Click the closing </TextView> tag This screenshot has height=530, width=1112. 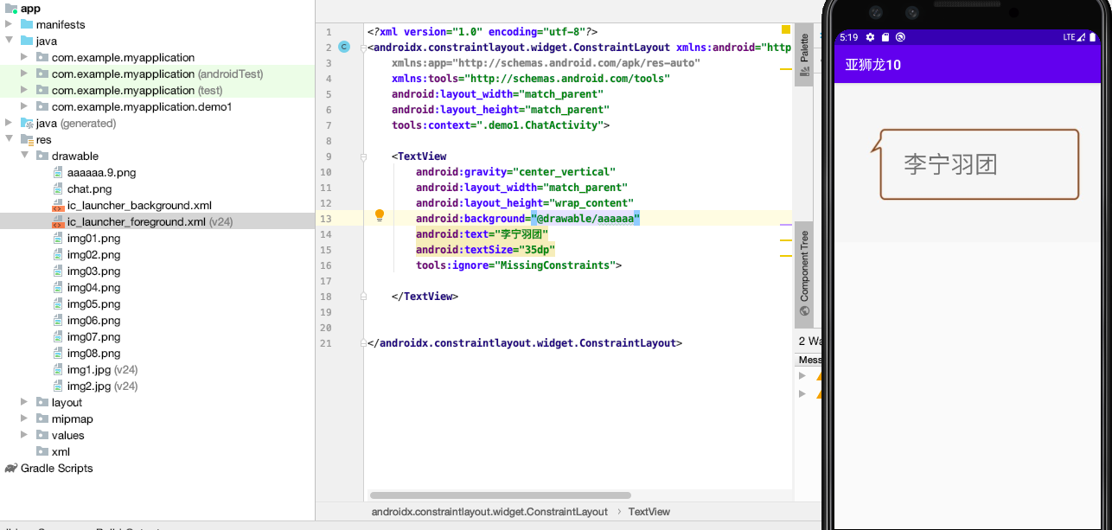click(425, 297)
